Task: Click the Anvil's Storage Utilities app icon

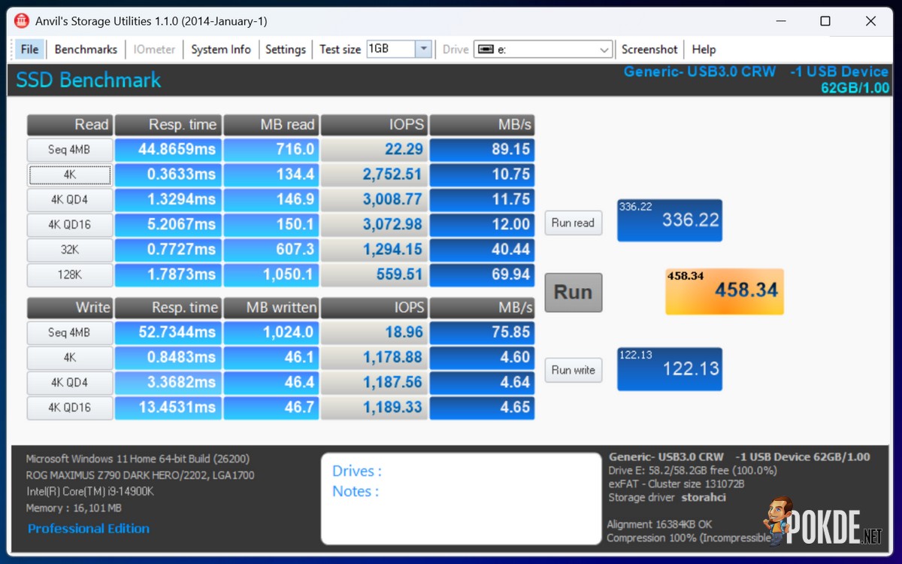Action: point(22,21)
